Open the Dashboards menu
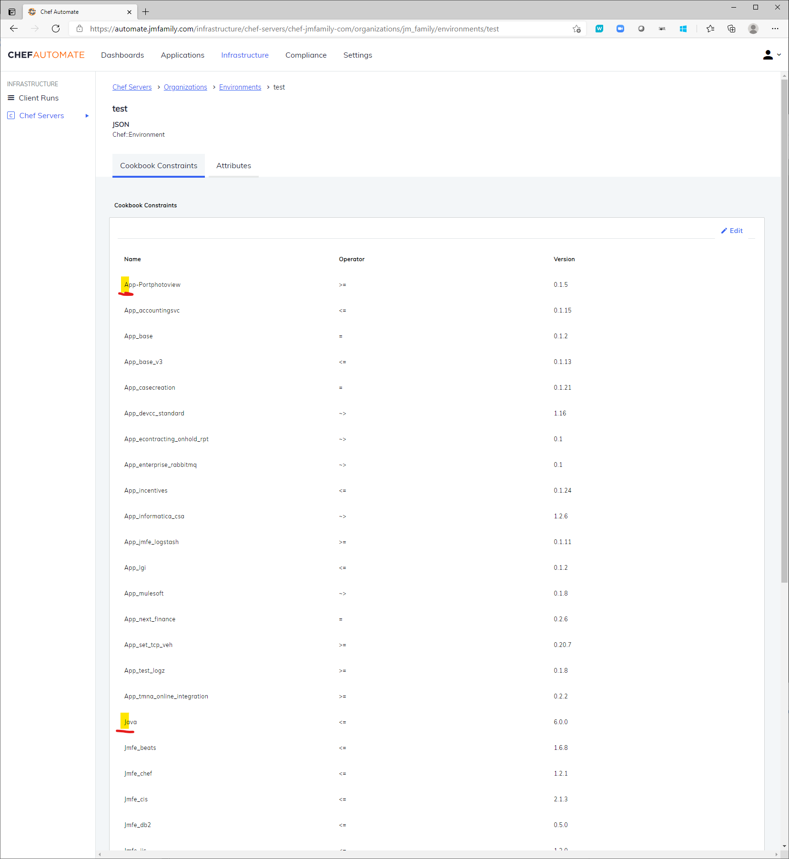The width and height of the screenshot is (789, 859). tap(122, 55)
